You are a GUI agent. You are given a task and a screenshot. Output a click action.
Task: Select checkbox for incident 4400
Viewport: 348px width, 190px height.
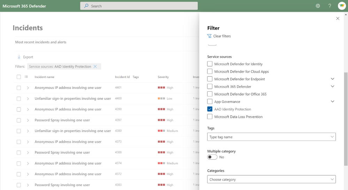click(19, 98)
